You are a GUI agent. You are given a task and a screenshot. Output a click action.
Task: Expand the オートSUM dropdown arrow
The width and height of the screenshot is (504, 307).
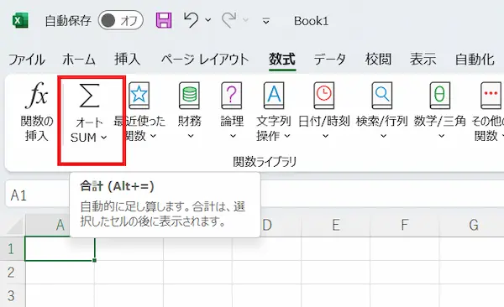pos(104,138)
